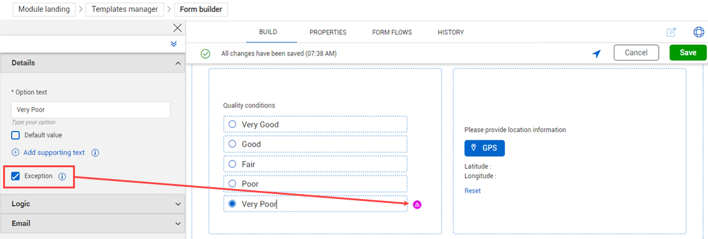
Task: Click the 'All changes have been saved' message
Action: coord(279,54)
